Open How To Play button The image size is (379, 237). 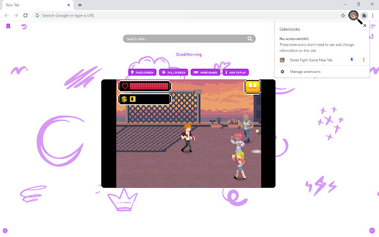point(236,72)
